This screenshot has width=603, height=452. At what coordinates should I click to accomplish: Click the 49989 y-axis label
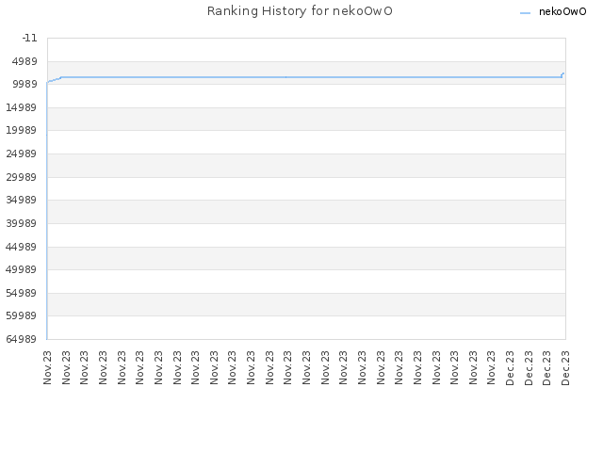[21, 269]
